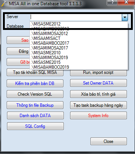Click the Set Owner DATA button
This screenshot has width=135, height=154.
(98, 83)
